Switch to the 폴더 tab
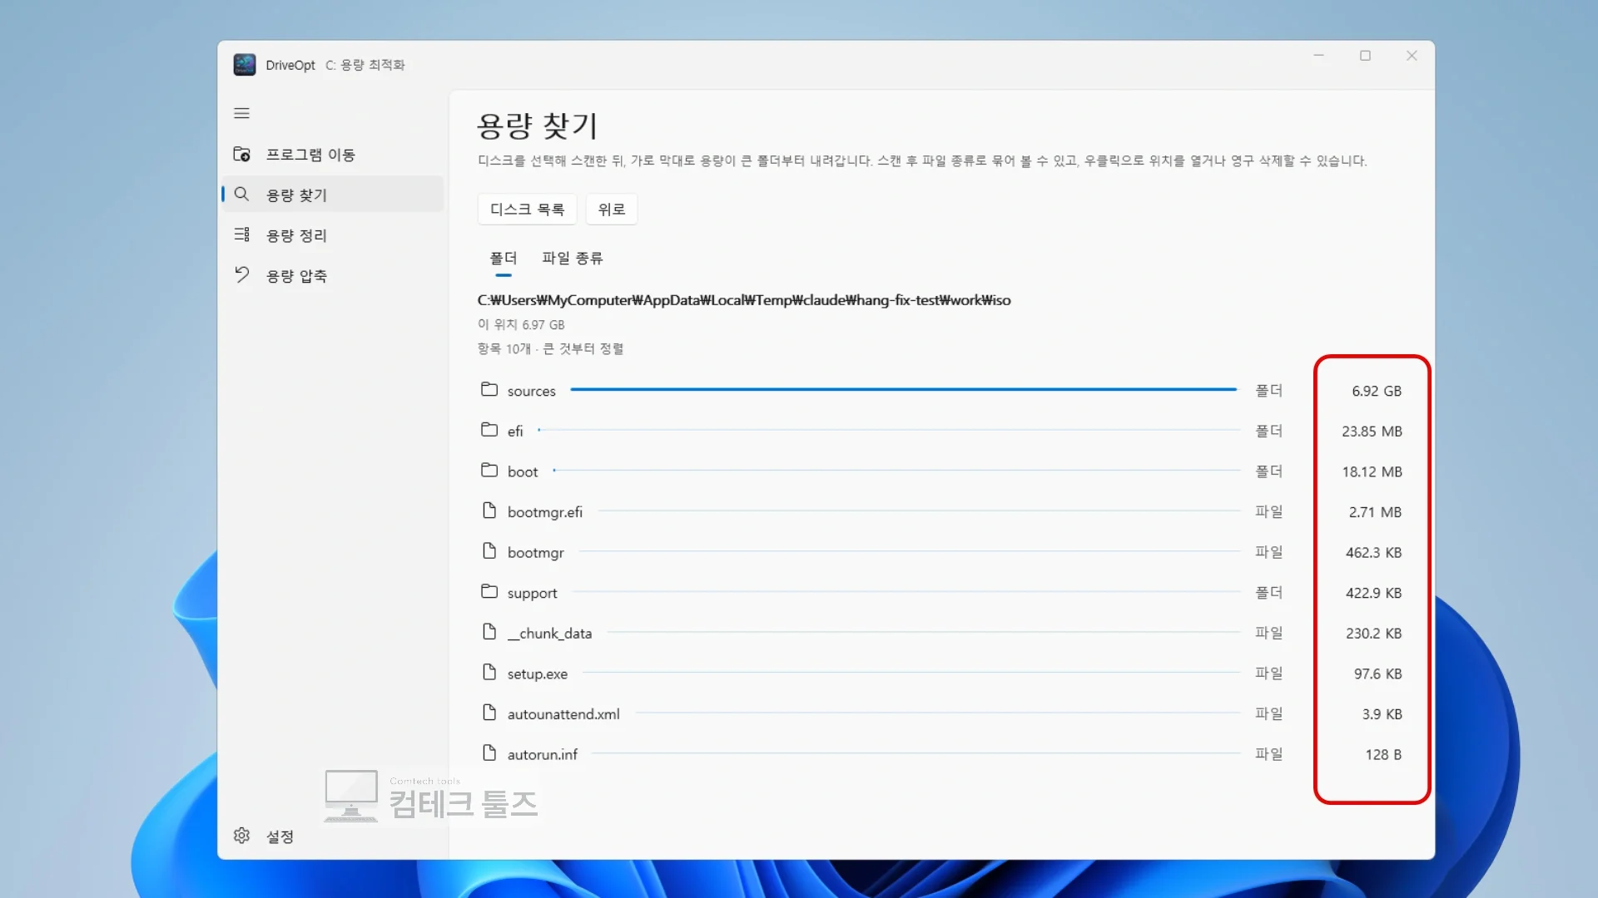This screenshot has width=1598, height=898. pos(504,259)
